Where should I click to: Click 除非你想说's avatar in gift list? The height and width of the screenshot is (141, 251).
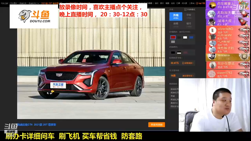click(x=213, y=65)
